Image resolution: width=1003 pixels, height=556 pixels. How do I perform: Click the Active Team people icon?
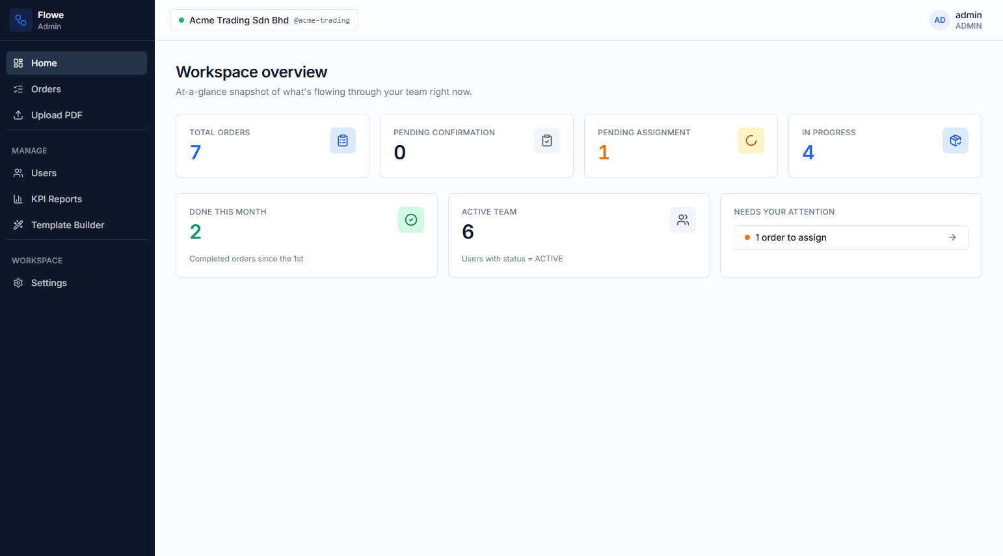point(683,220)
